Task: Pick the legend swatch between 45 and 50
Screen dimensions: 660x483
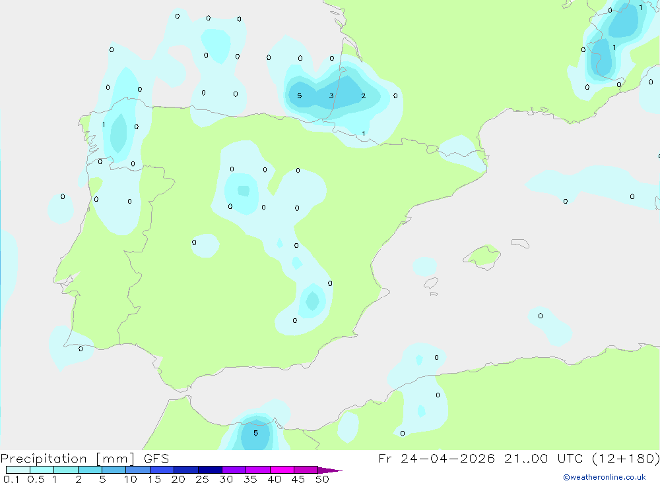Action: pyautogui.click(x=306, y=470)
